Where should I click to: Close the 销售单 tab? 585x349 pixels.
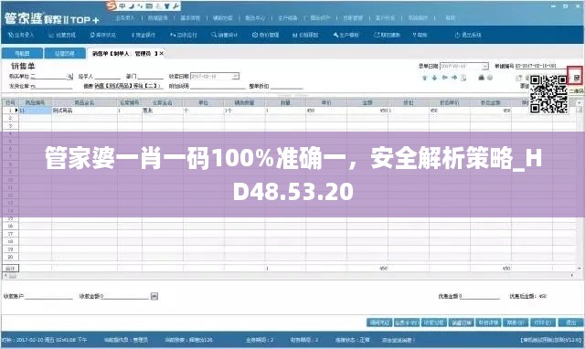[x=162, y=53]
